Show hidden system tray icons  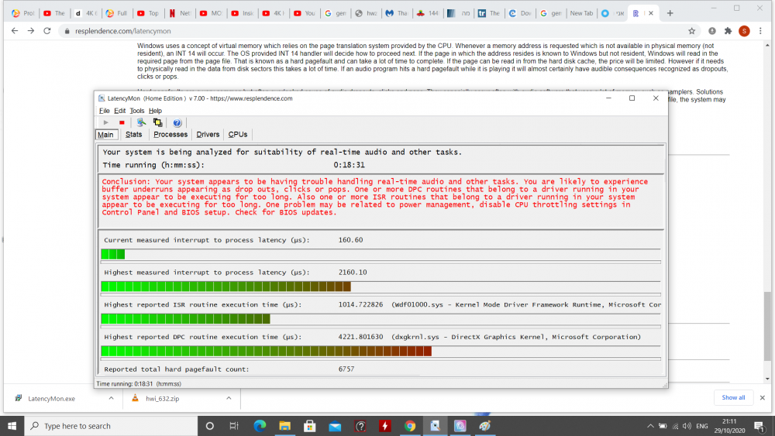point(650,426)
